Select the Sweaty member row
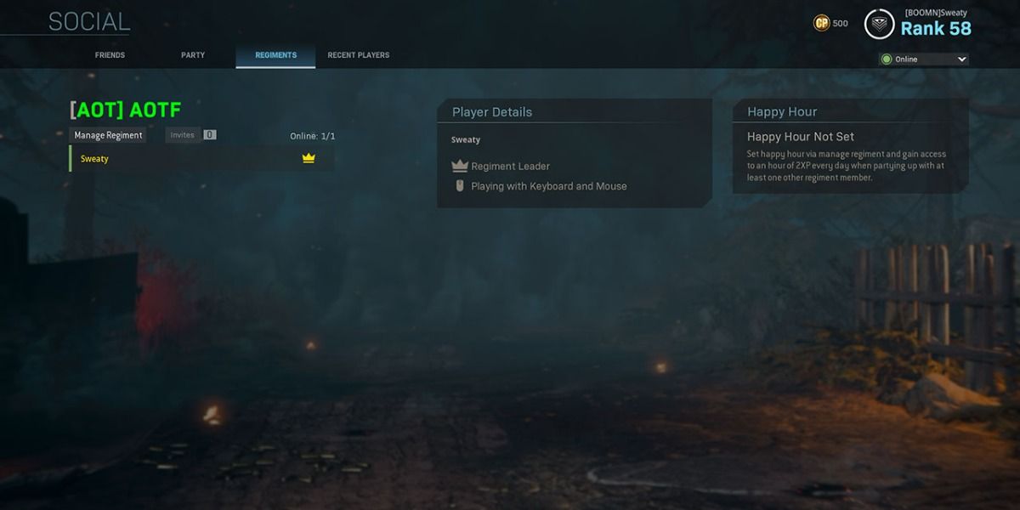Viewport: 1020px width, 510px height. [201, 158]
